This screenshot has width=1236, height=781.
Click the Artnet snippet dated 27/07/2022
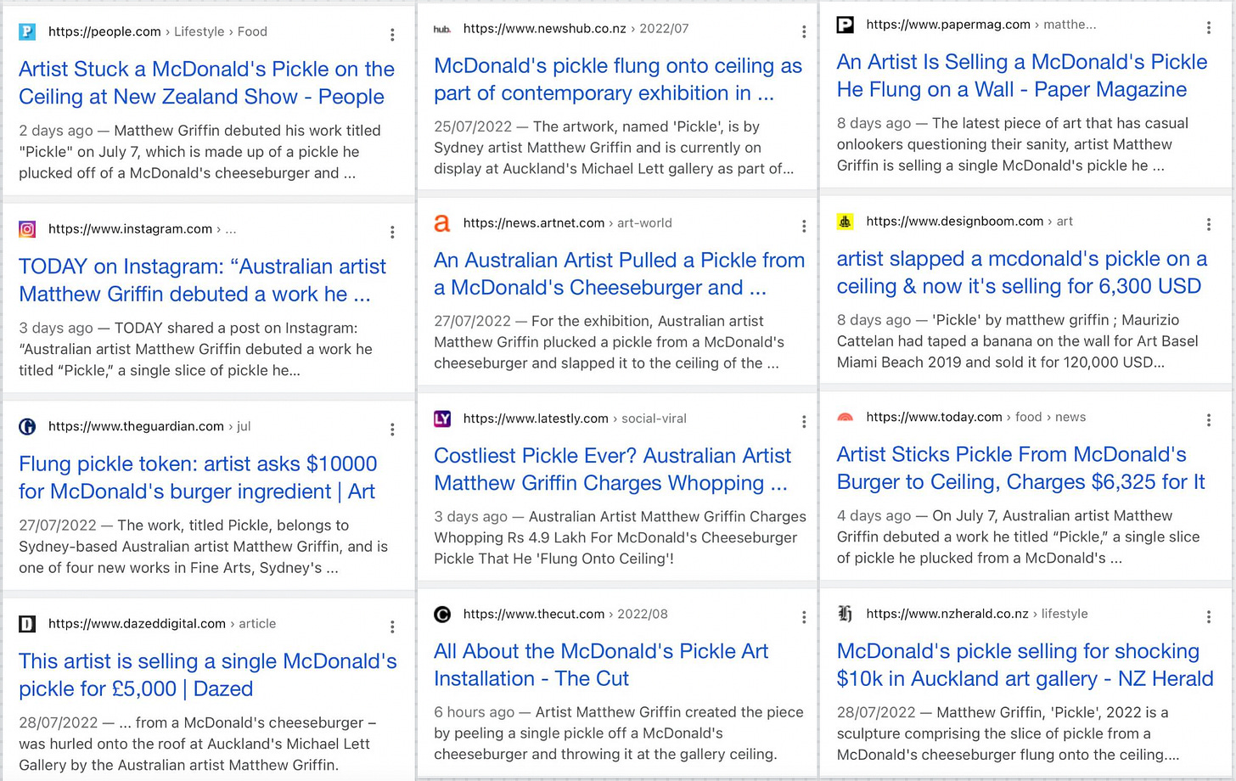(x=609, y=342)
